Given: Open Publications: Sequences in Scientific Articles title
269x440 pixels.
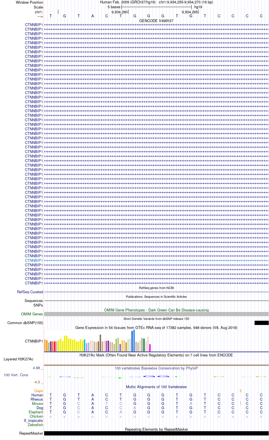Looking at the screenshot, I should point(156,297).
